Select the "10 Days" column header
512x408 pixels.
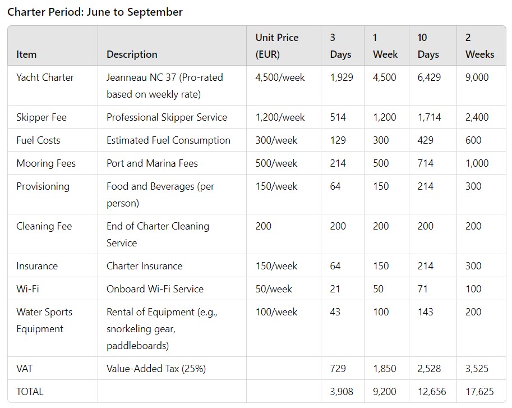[x=428, y=46]
